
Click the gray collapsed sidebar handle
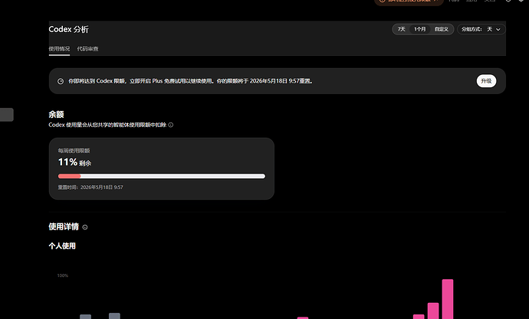(7, 115)
